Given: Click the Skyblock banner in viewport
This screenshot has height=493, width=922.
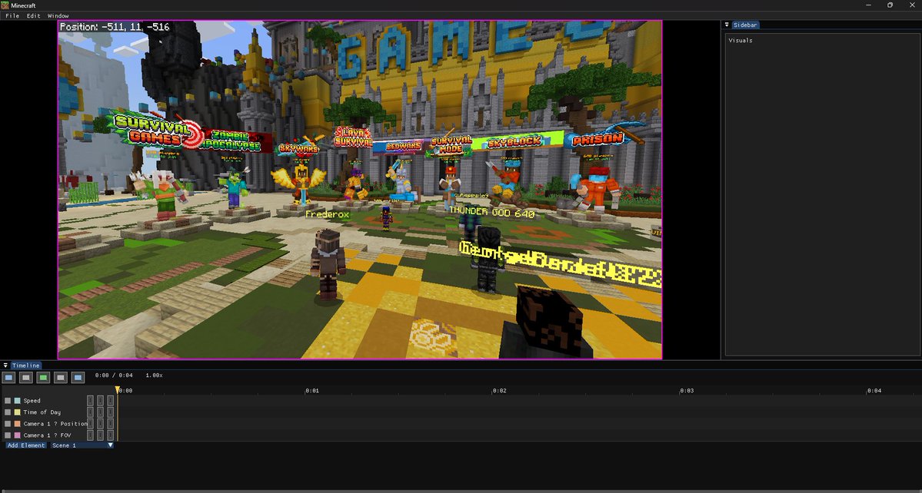Looking at the screenshot, I should pyautogui.click(x=518, y=142).
